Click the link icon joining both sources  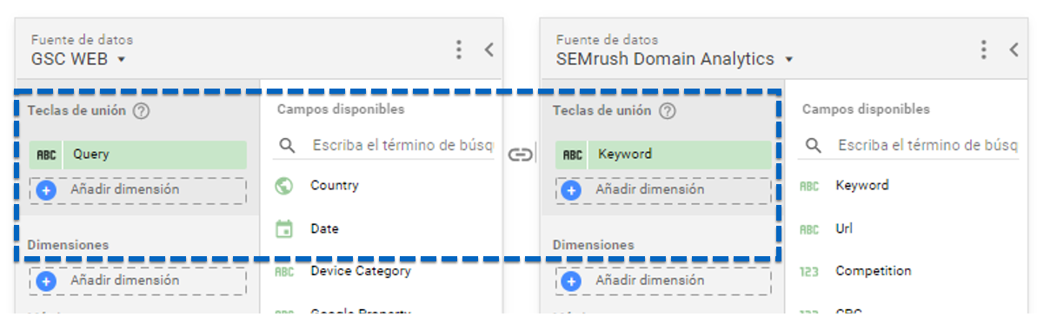[x=520, y=155]
